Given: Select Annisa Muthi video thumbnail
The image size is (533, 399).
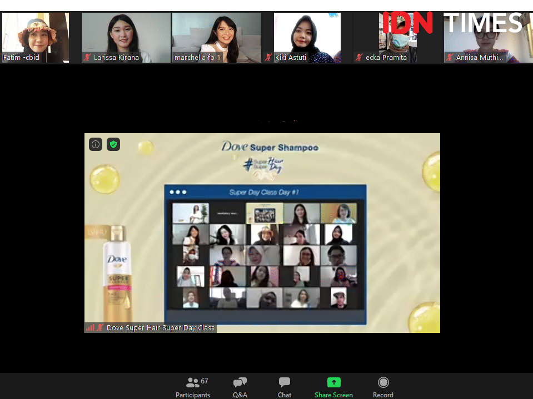Looking at the screenshot, I should [489, 38].
